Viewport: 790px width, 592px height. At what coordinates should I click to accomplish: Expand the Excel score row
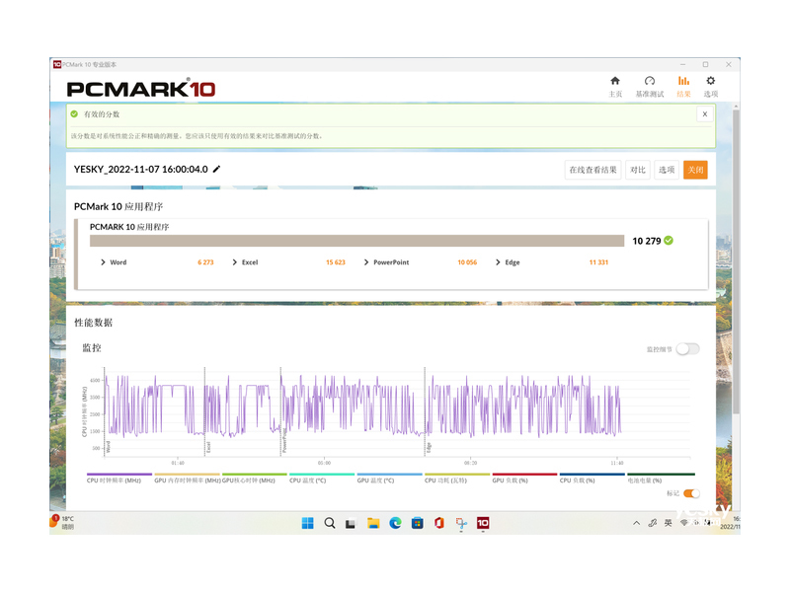(x=235, y=262)
